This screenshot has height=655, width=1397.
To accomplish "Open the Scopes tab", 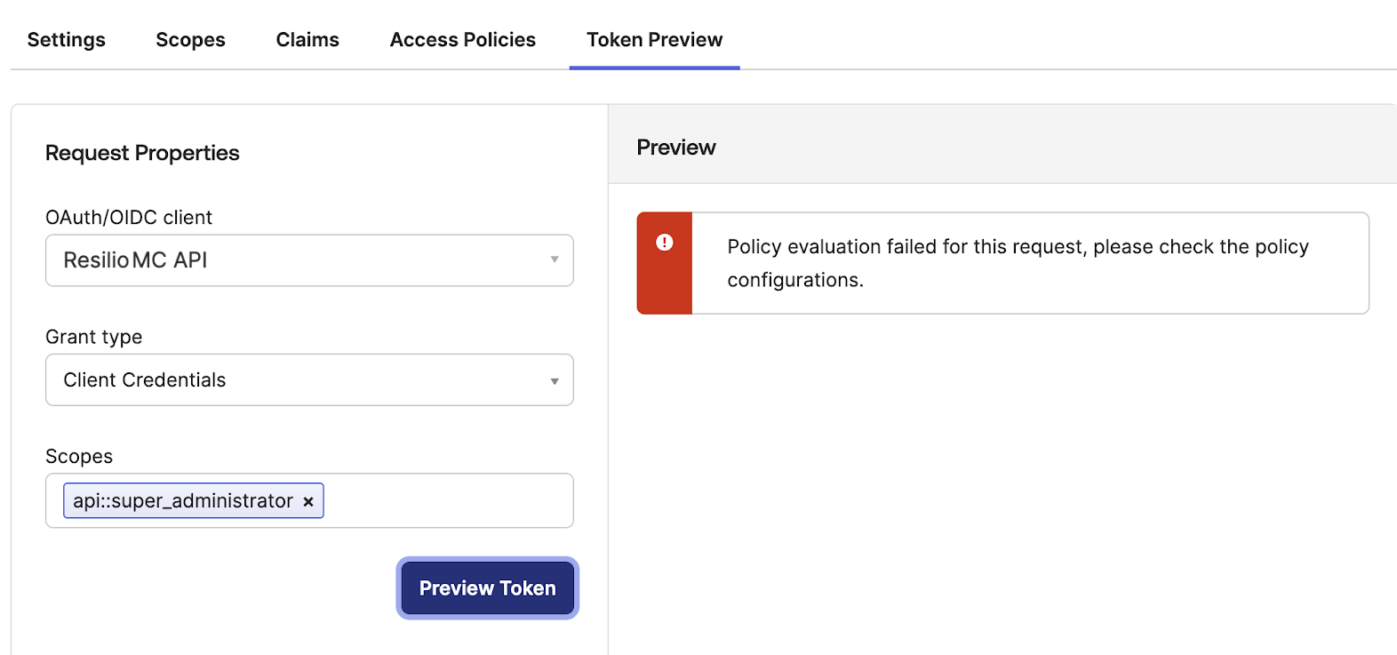I will (190, 40).
